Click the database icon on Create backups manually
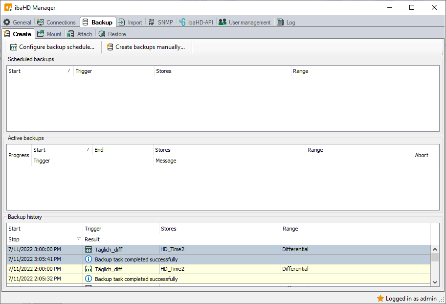 [110, 47]
